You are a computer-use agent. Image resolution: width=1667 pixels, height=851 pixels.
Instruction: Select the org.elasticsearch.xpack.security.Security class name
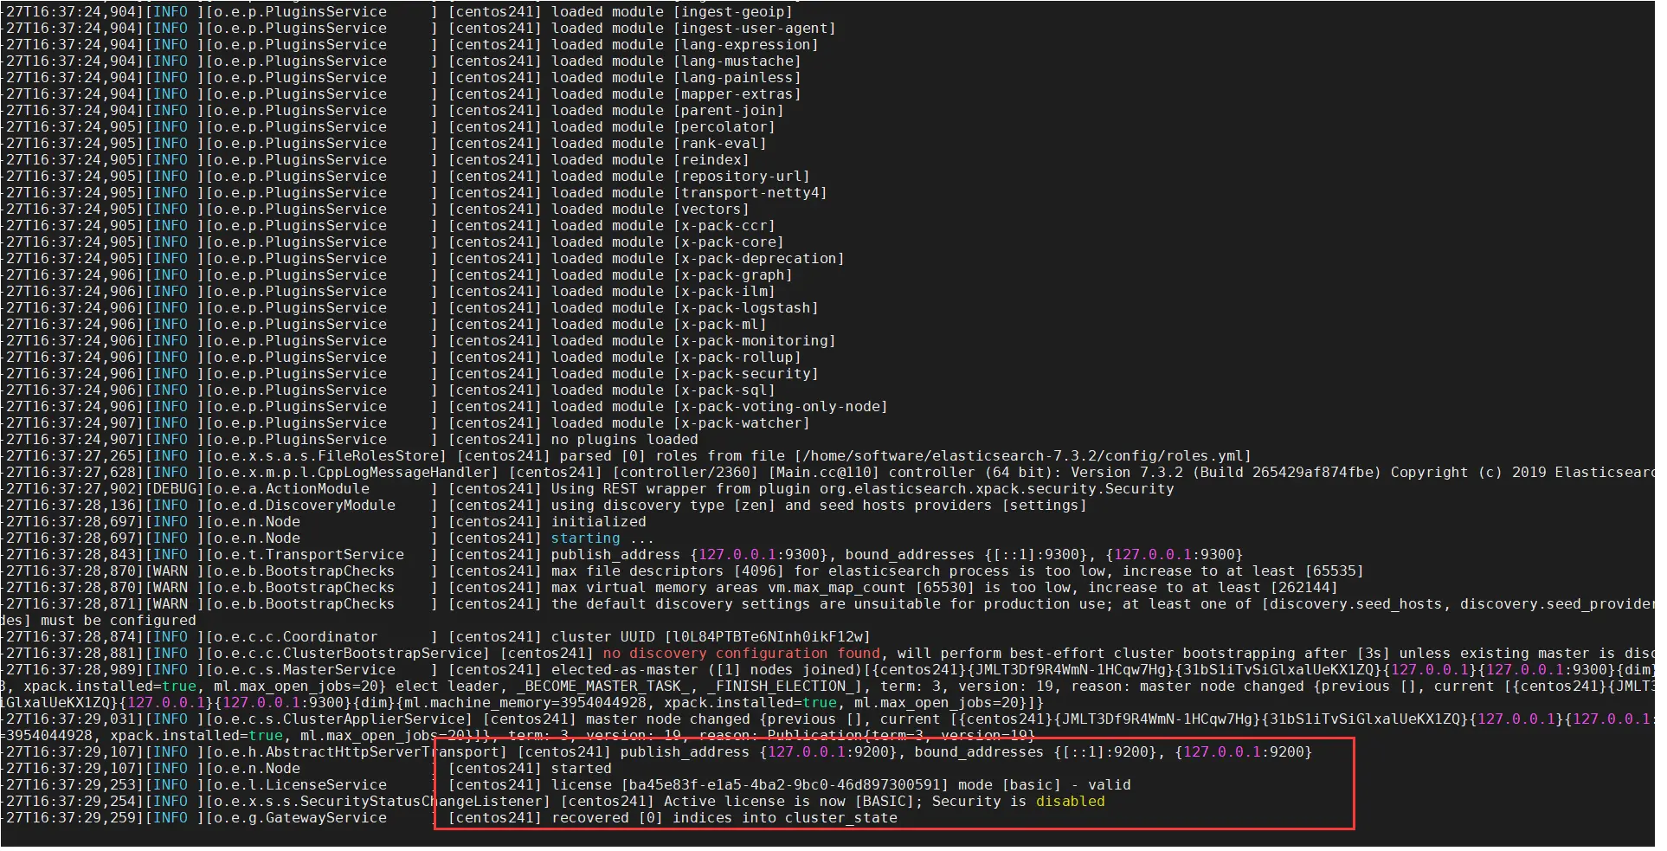(997, 489)
